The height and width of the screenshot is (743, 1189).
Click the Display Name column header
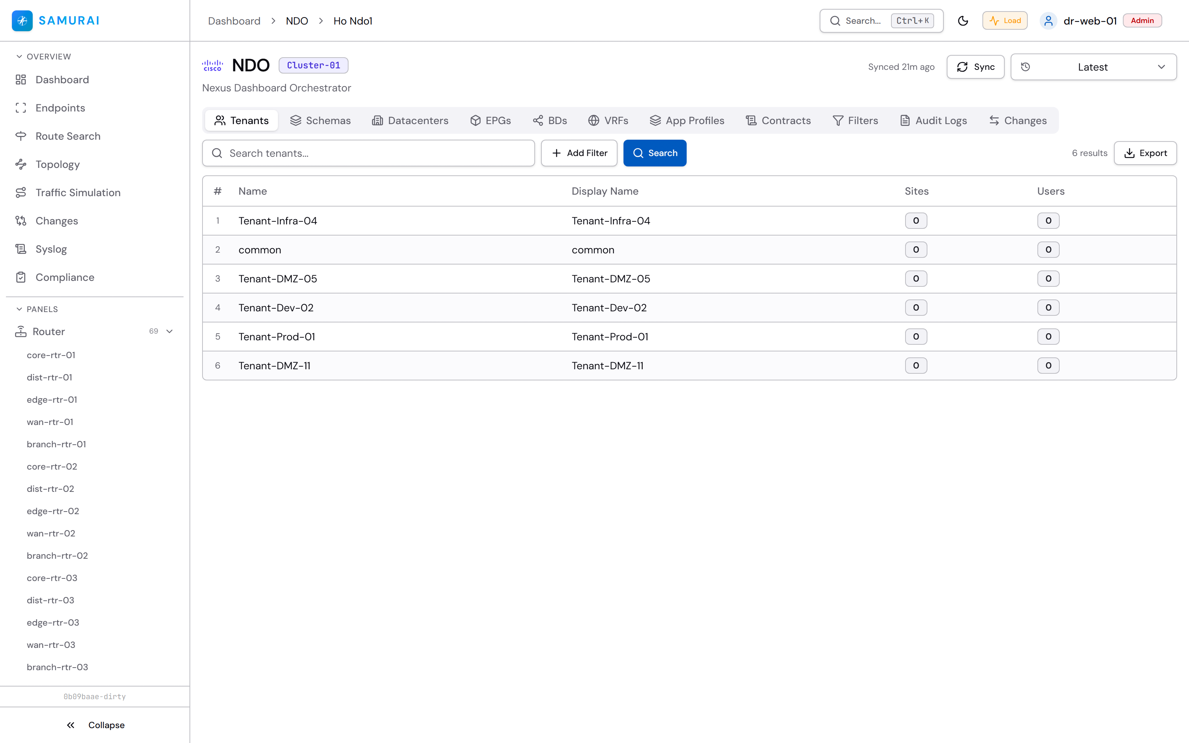(605, 191)
